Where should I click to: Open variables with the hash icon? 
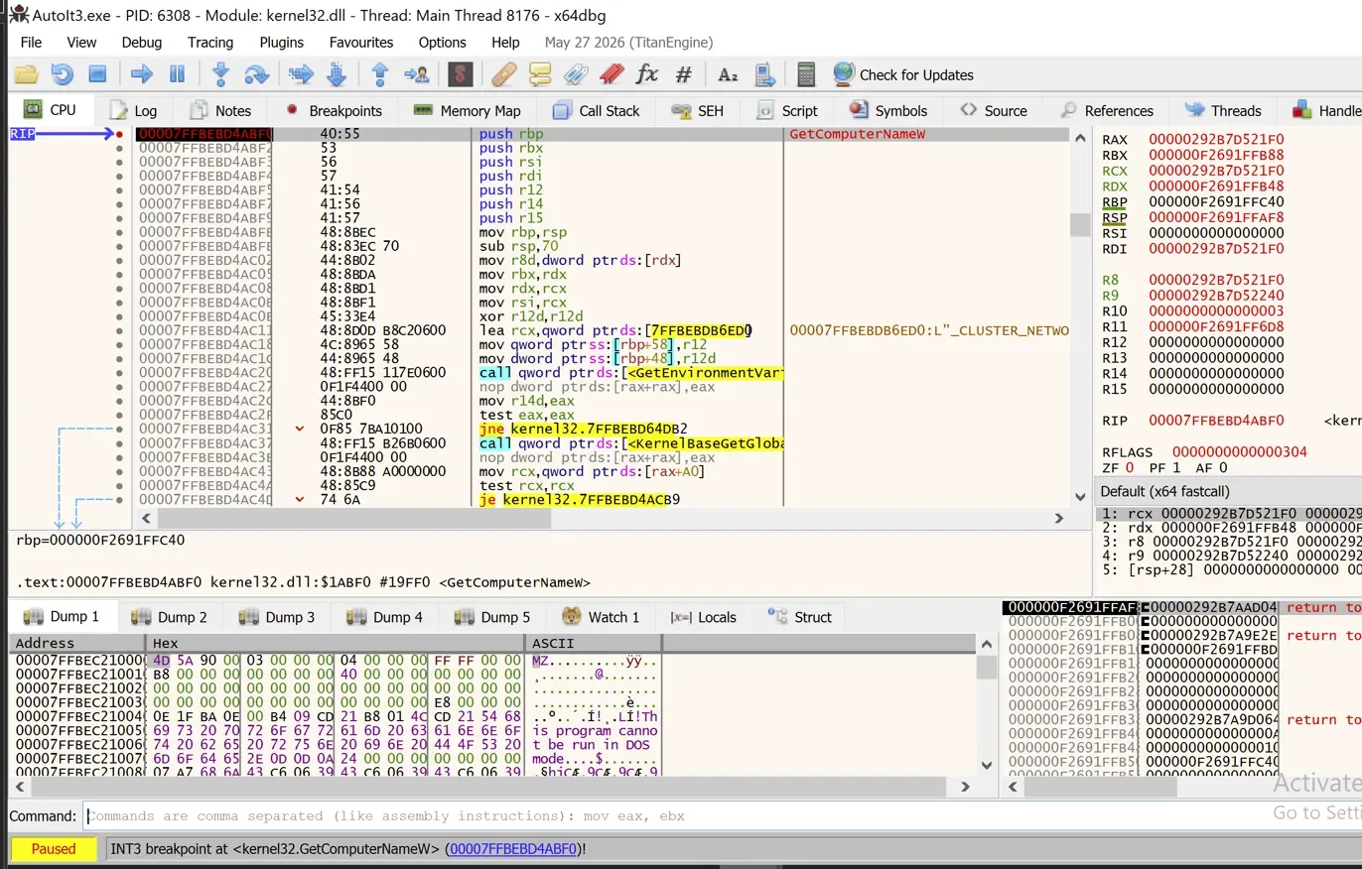coord(683,74)
